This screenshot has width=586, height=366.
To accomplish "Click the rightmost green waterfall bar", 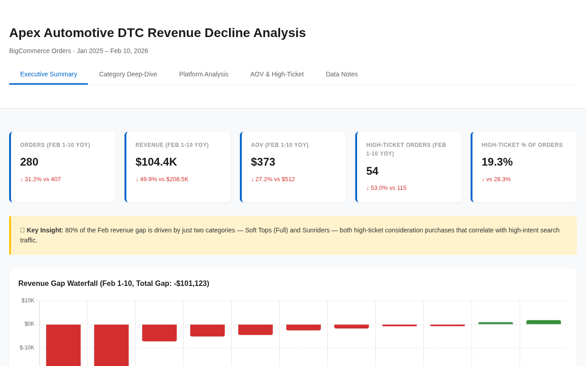I will click(543, 322).
